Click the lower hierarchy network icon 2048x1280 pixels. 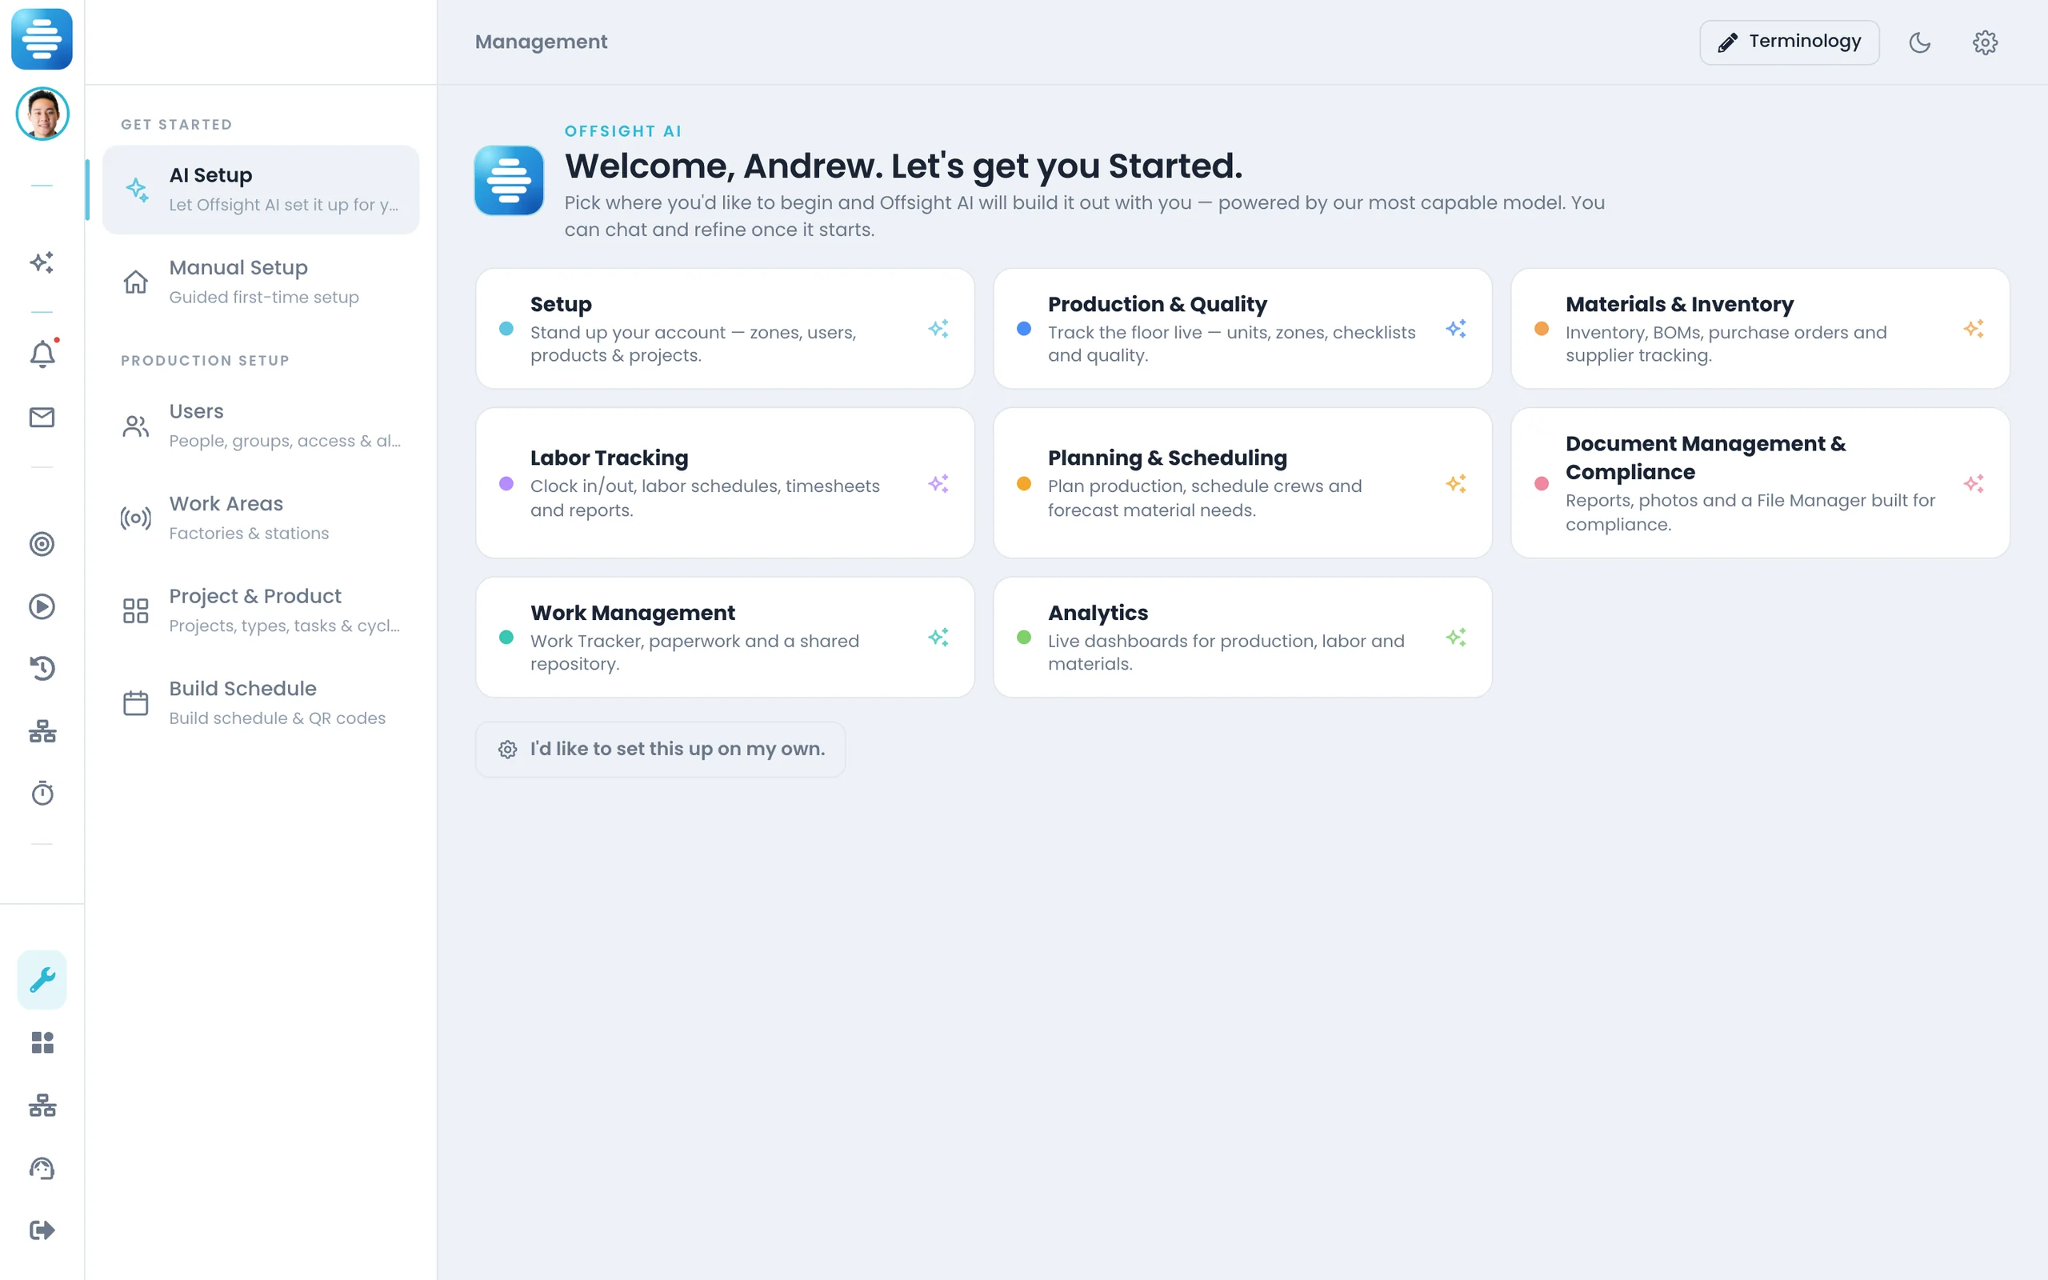[42, 1106]
